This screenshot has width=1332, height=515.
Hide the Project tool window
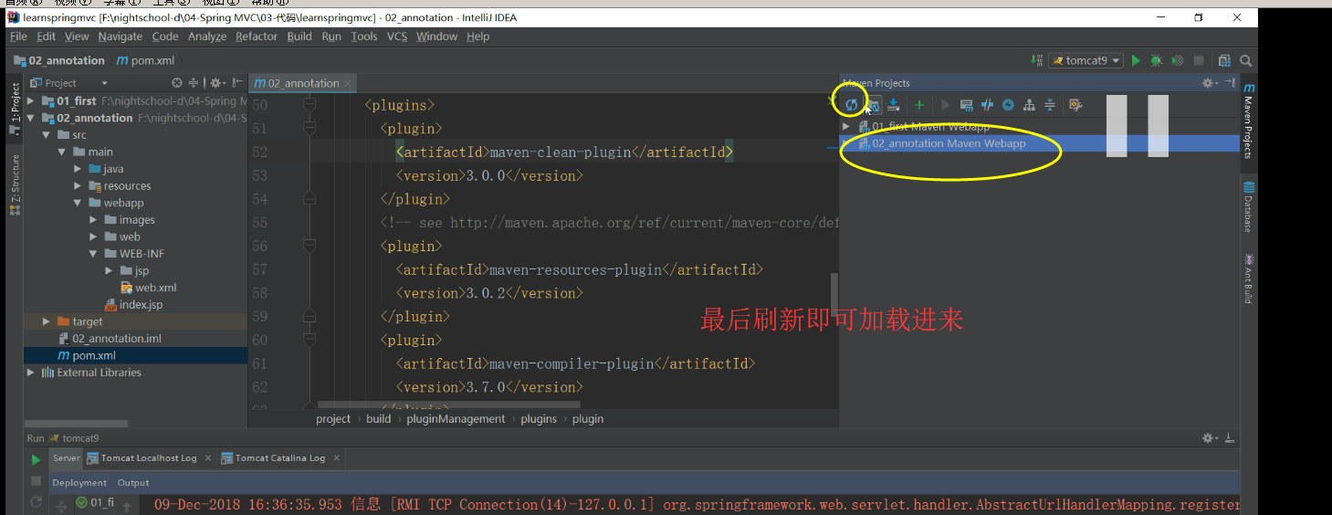click(x=237, y=83)
